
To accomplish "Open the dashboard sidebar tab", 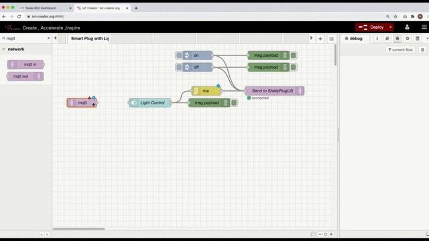I will point(418,39).
